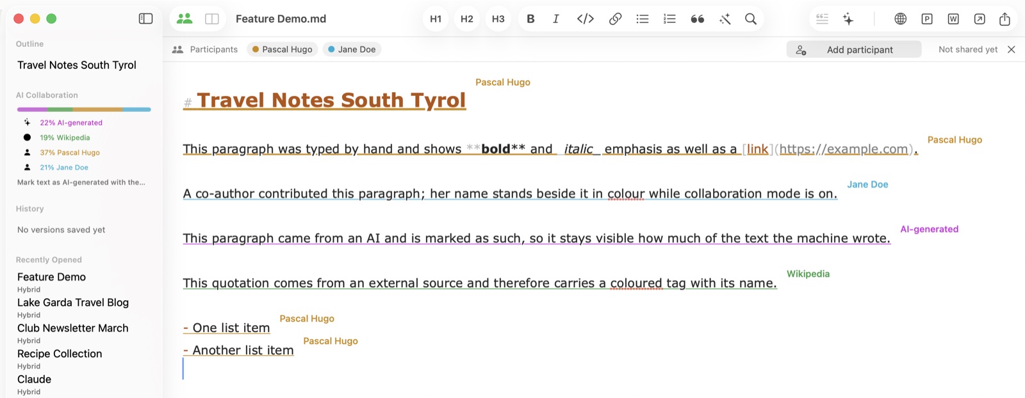
Task: Select 21% Jane Doe legend entry
Action: pyautogui.click(x=64, y=167)
